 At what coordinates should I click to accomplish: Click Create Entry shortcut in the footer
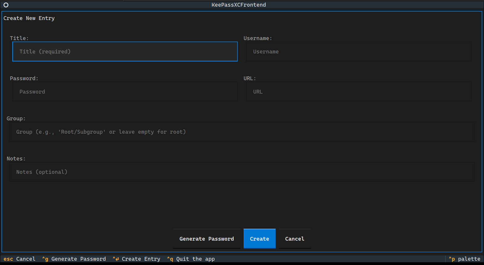[136, 259]
